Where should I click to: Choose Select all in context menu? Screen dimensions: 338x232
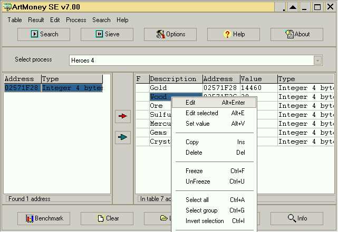(214, 200)
